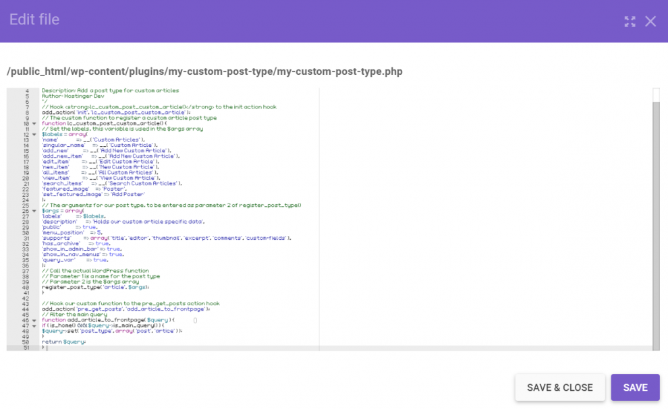Click the fullscreen expand icon
The height and width of the screenshot is (409, 668).
[630, 21]
